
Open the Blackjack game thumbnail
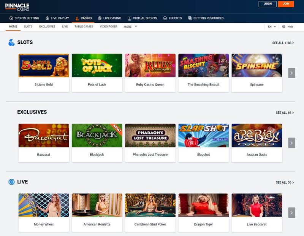coord(97,135)
